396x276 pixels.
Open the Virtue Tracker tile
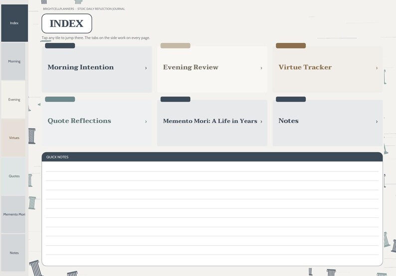coord(328,69)
